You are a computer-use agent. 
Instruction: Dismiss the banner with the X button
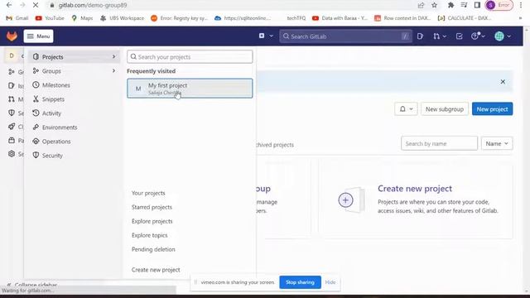tap(503, 82)
